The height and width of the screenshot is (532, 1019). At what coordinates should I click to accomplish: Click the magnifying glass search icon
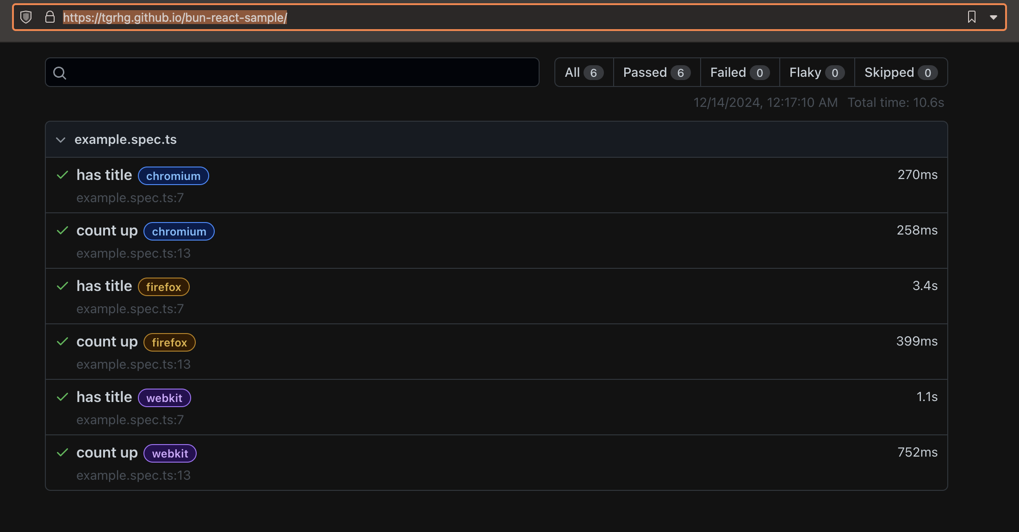pyautogui.click(x=60, y=73)
